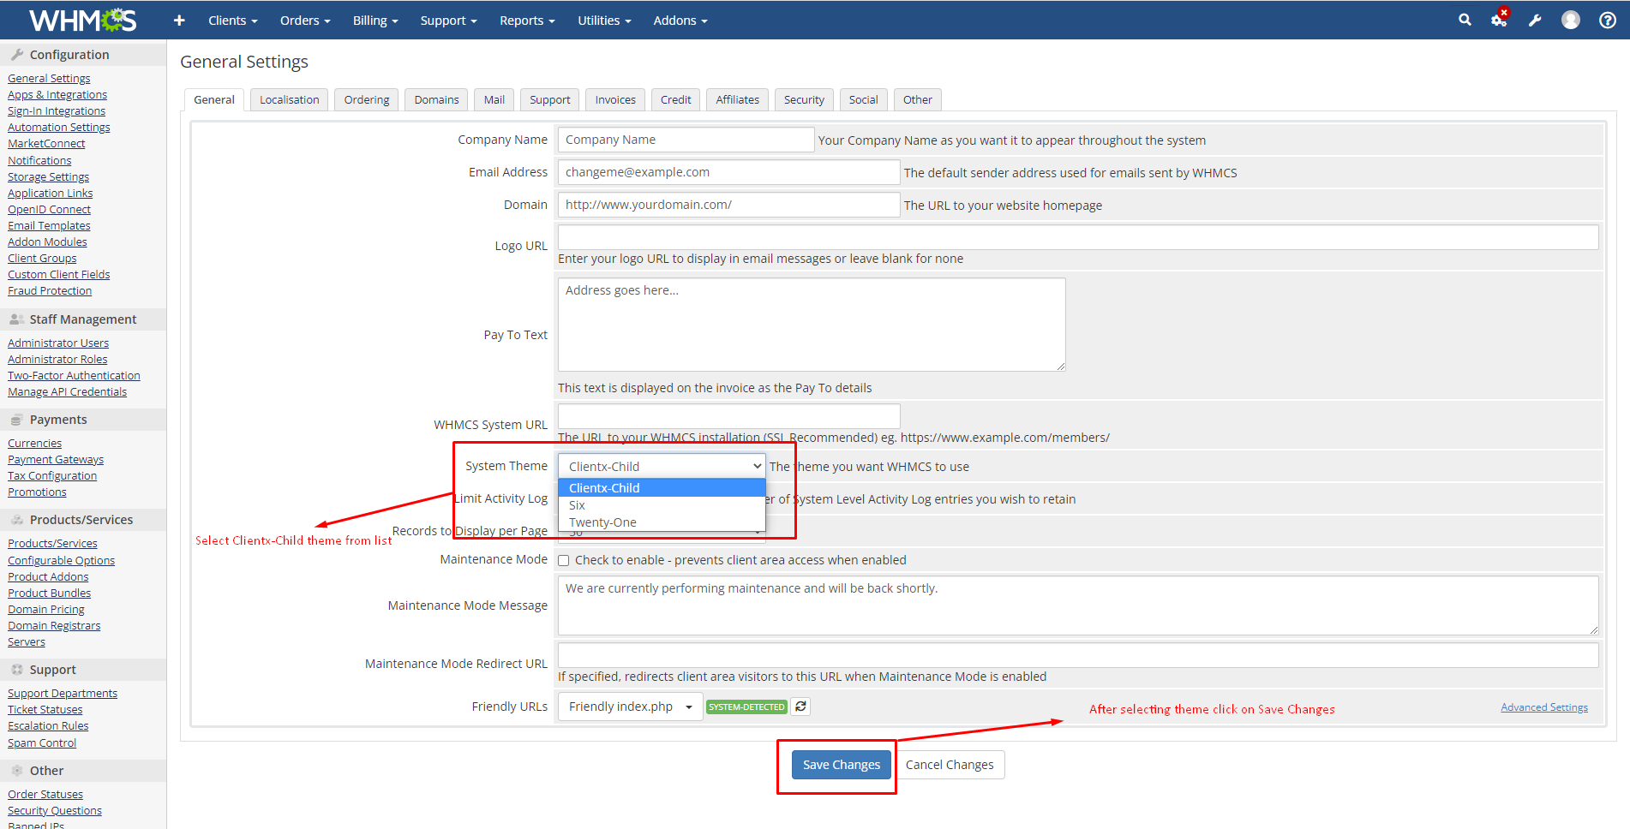The width and height of the screenshot is (1630, 829).
Task: Open the user account avatar icon
Action: click(x=1570, y=20)
